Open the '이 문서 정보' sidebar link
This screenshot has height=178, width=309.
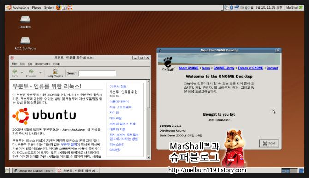[x=118, y=87]
